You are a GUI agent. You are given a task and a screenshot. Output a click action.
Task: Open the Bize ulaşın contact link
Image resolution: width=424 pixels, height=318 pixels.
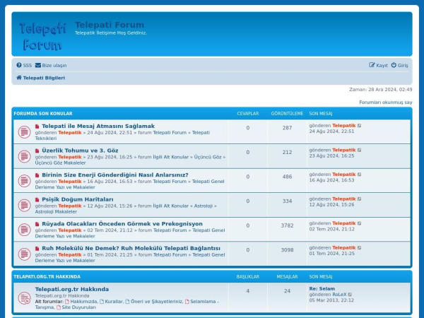click(x=51, y=66)
